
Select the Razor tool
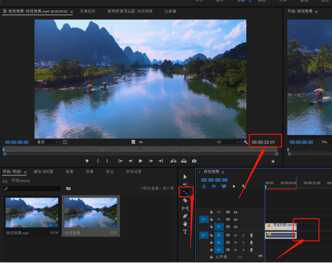tap(185, 201)
